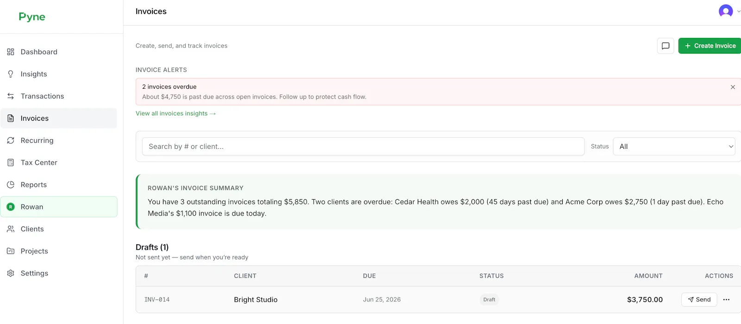The width and height of the screenshot is (741, 324).
Task: Click the CLIENT column header
Action: [x=245, y=276]
